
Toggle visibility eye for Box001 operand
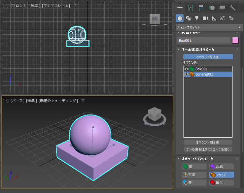tap(186, 69)
